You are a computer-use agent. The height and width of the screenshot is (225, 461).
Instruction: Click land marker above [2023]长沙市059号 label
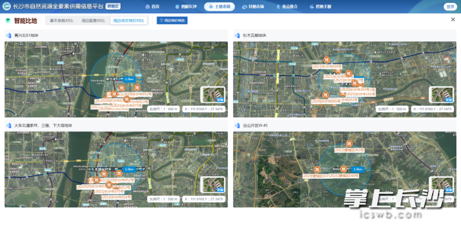tap(327, 59)
